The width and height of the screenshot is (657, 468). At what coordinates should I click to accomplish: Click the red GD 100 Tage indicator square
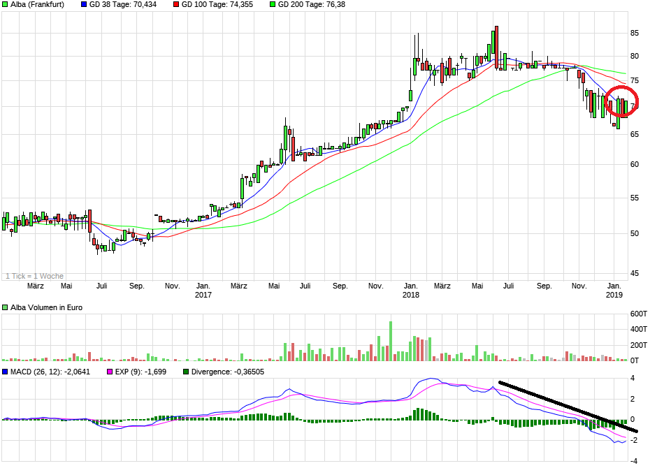[x=177, y=6]
